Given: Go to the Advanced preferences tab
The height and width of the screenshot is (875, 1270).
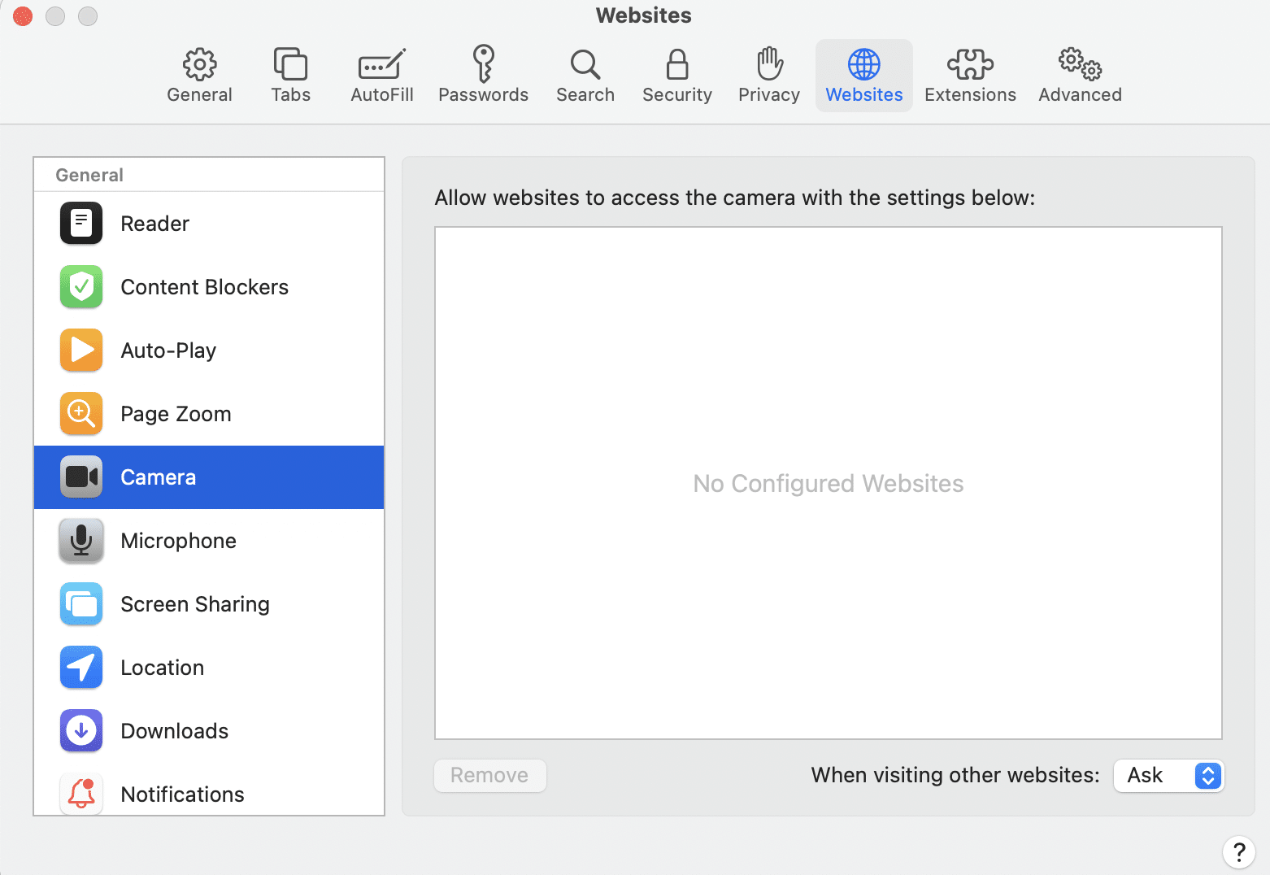Looking at the screenshot, I should tap(1080, 76).
